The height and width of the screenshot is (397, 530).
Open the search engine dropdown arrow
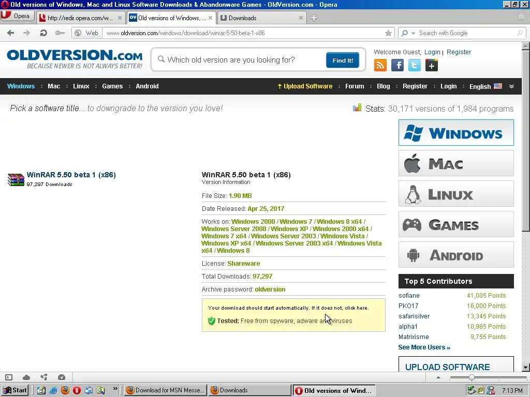tap(413, 33)
